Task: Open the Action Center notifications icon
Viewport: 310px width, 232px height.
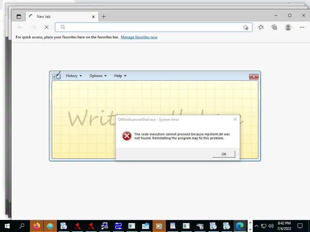Action: click(x=300, y=226)
